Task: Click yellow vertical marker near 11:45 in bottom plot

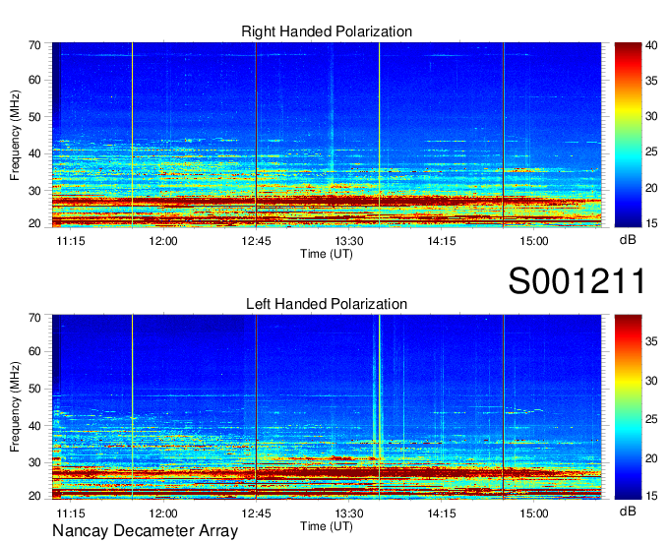Action: pyautogui.click(x=132, y=407)
